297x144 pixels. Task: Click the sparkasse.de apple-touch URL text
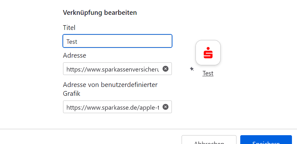click(x=113, y=107)
